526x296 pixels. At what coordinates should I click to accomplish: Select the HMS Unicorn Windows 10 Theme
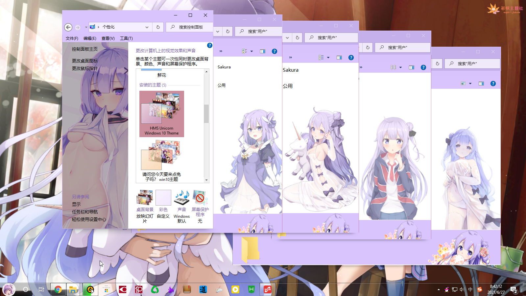pyautogui.click(x=162, y=114)
